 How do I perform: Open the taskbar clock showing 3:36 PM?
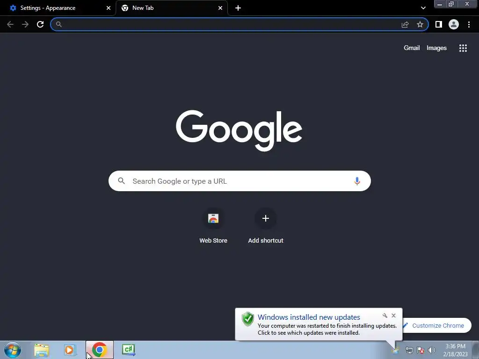[x=455, y=350]
